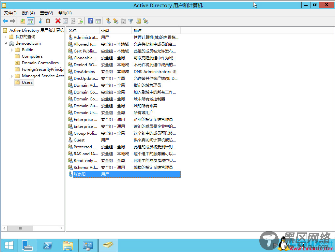The height and width of the screenshot is (252, 335).
Task: Select the Users container in tree
Action: [x=24, y=82]
